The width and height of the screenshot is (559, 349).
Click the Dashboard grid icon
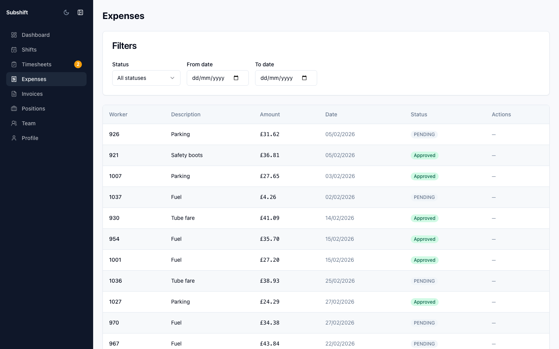click(14, 35)
